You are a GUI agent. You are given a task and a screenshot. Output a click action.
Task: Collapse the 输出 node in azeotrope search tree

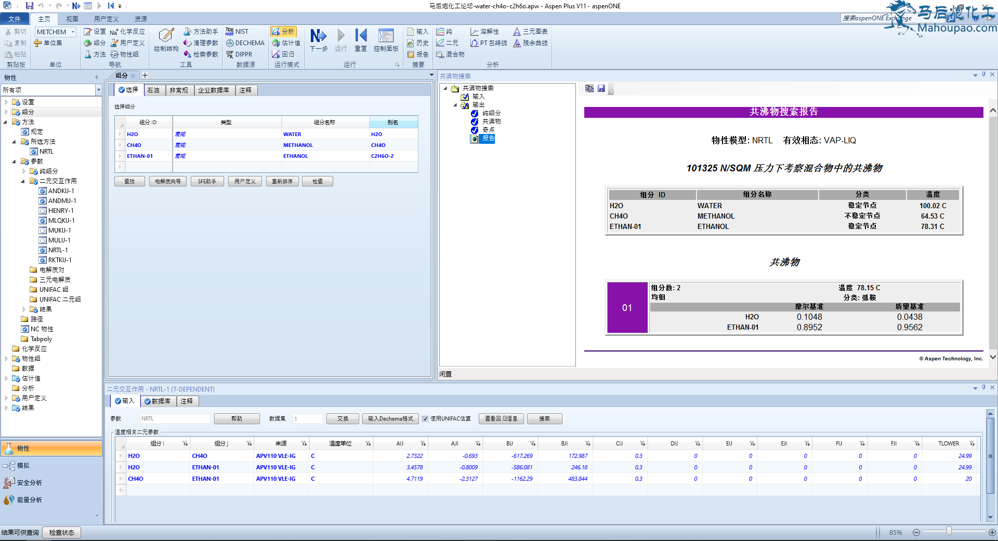[x=455, y=105]
